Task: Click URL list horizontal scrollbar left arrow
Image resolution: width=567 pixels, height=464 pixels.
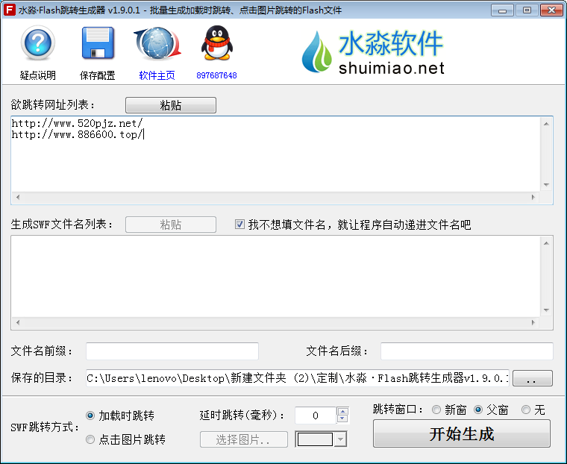Action: pos(18,197)
